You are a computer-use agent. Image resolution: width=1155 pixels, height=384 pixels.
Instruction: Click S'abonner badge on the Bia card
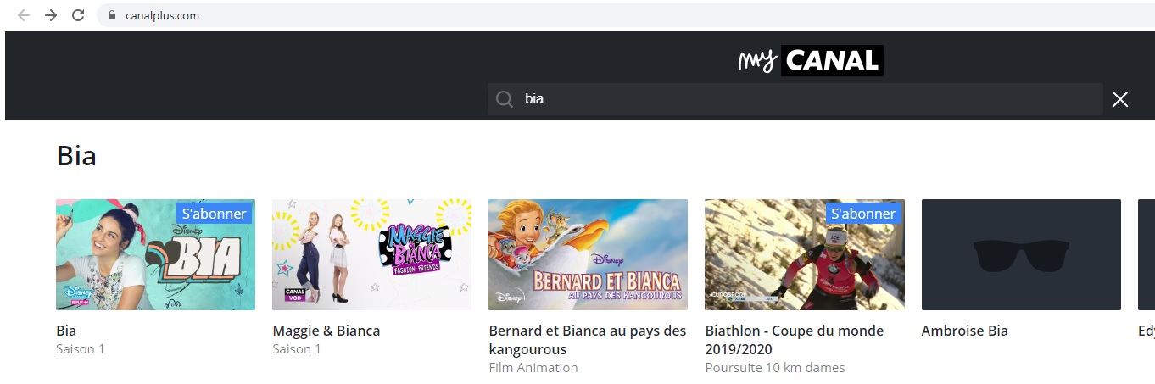(x=214, y=214)
